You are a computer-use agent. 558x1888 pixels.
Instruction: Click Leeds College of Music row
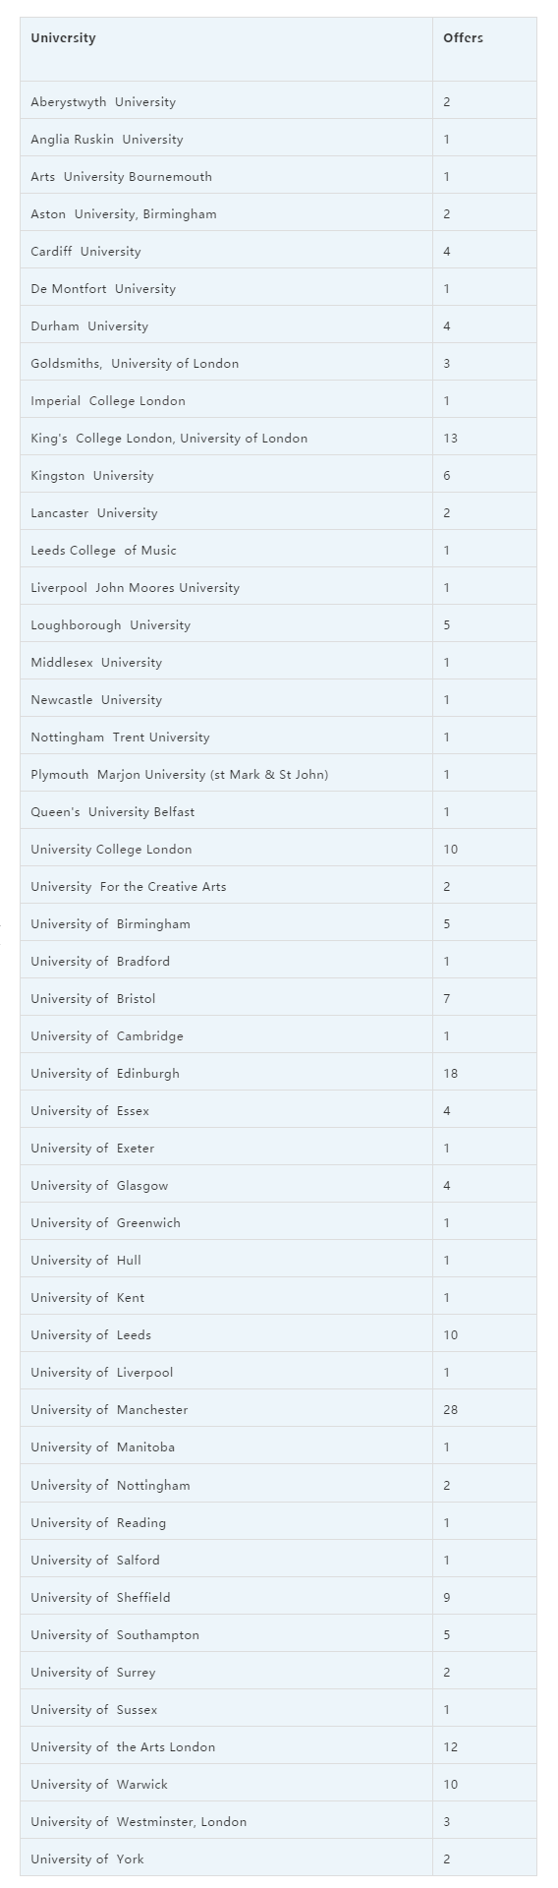tap(278, 551)
